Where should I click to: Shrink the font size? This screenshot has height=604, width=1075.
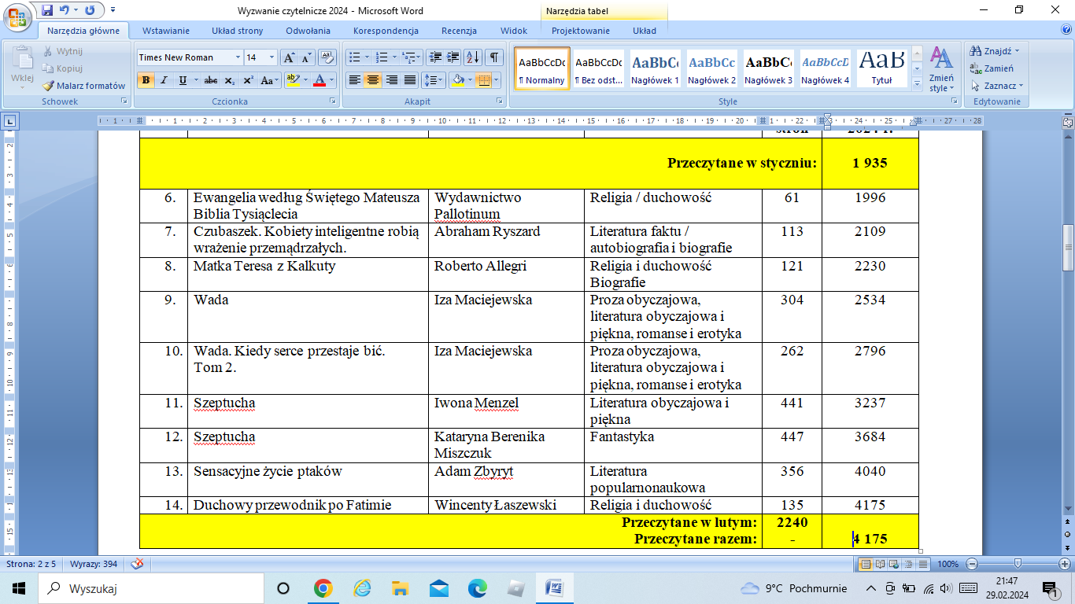[x=306, y=57]
